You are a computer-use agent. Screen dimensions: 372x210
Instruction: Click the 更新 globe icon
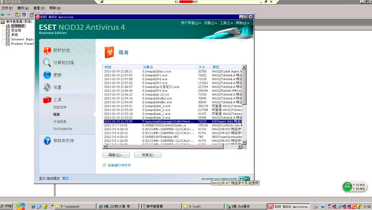pos(47,75)
